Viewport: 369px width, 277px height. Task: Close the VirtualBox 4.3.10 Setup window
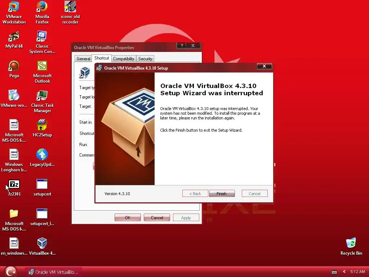(264, 66)
